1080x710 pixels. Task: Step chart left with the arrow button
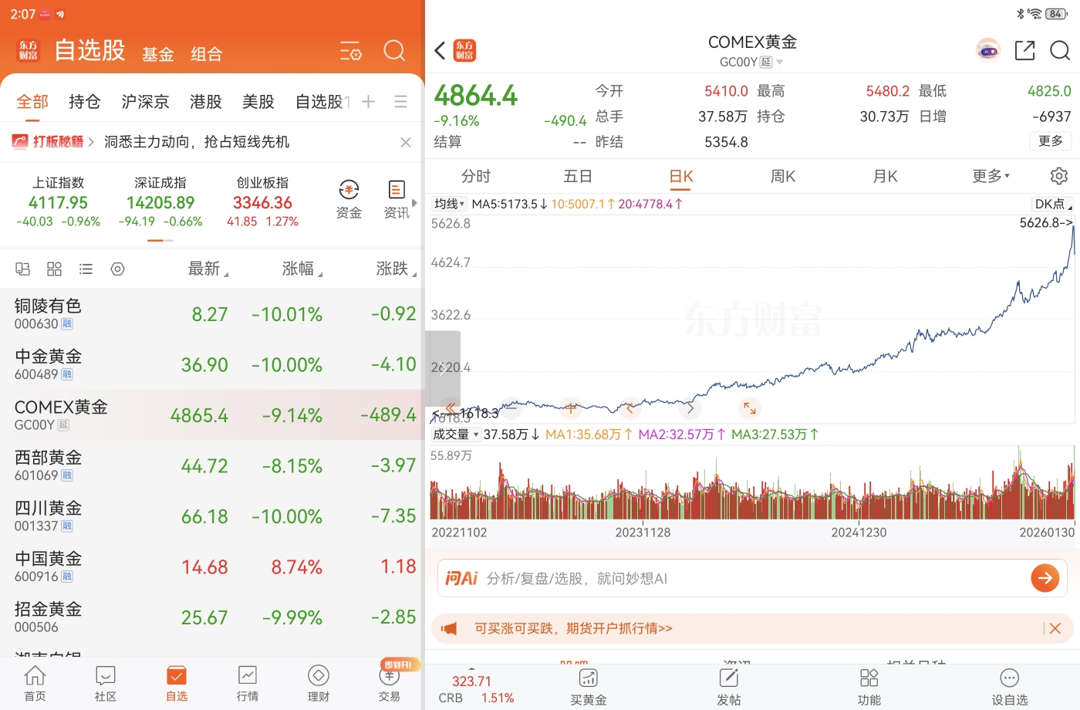[x=630, y=407]
